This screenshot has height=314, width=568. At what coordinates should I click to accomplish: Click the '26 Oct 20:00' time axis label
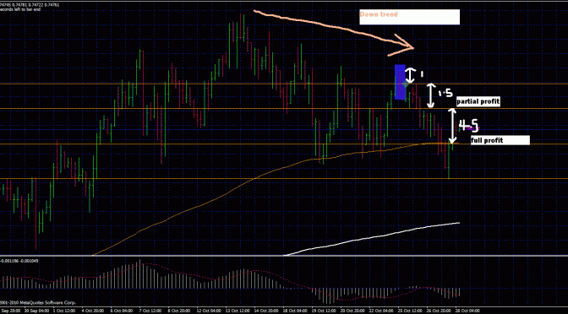coord(439,311)
